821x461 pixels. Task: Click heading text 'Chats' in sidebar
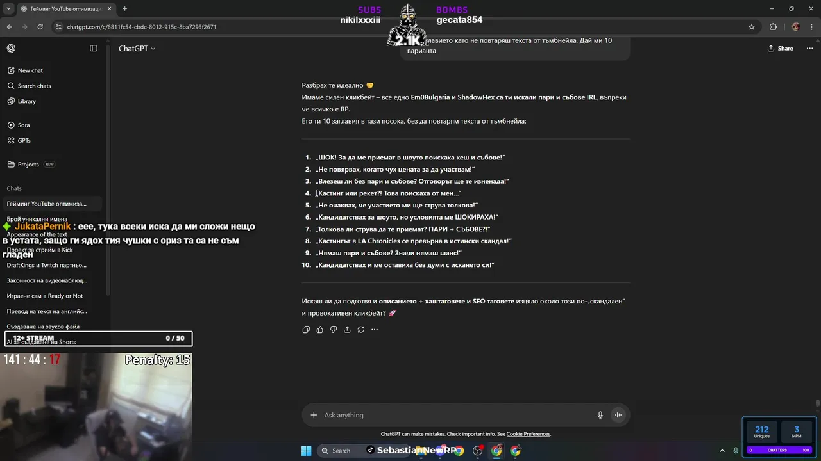click(x=14, y=188)
